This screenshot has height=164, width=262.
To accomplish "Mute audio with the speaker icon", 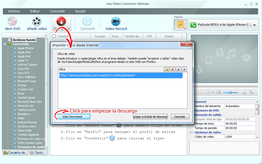I will click(218, 92).
